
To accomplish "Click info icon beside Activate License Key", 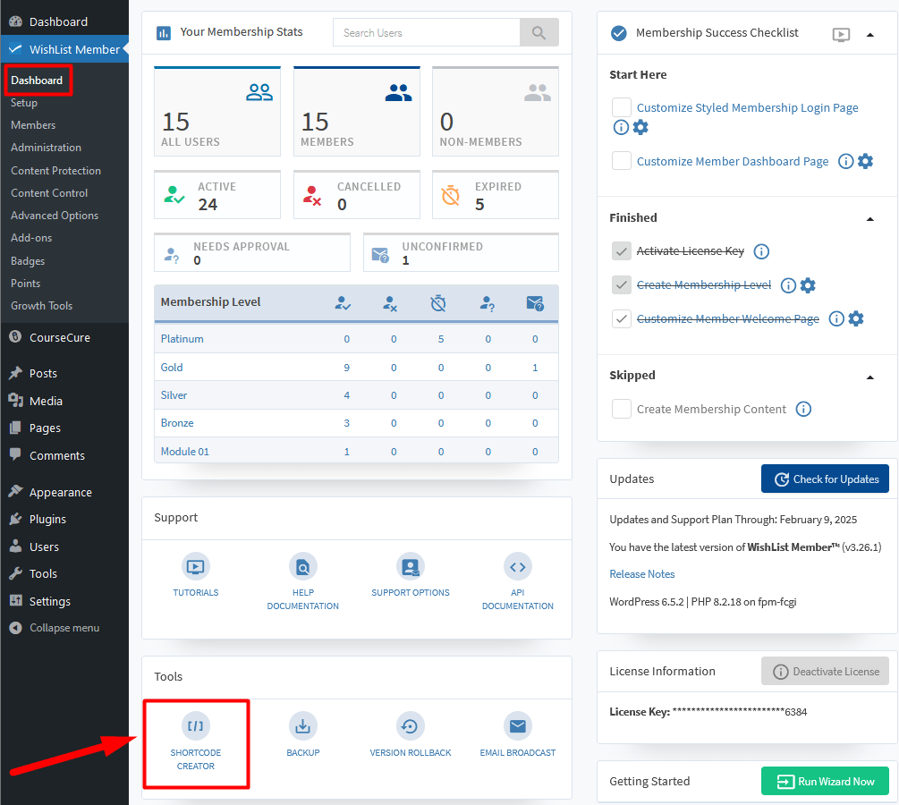I will coord(761,251).
